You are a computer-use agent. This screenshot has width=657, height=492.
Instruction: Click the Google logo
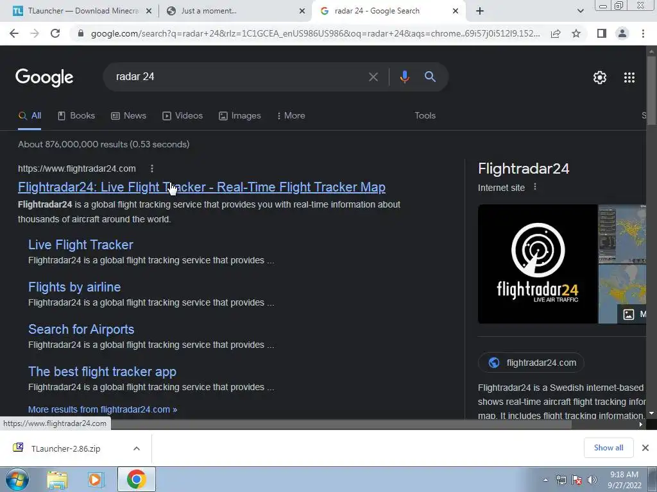point(44,78)
